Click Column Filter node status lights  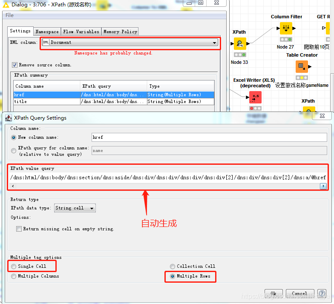pyautogui.click(x=286, y=39)
